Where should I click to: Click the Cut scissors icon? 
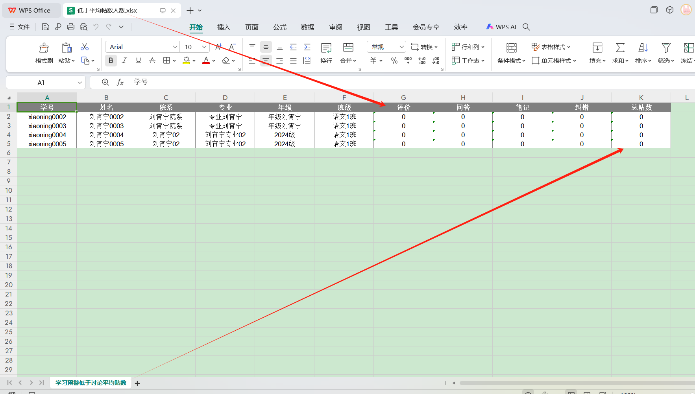click(x=85, y=47)
